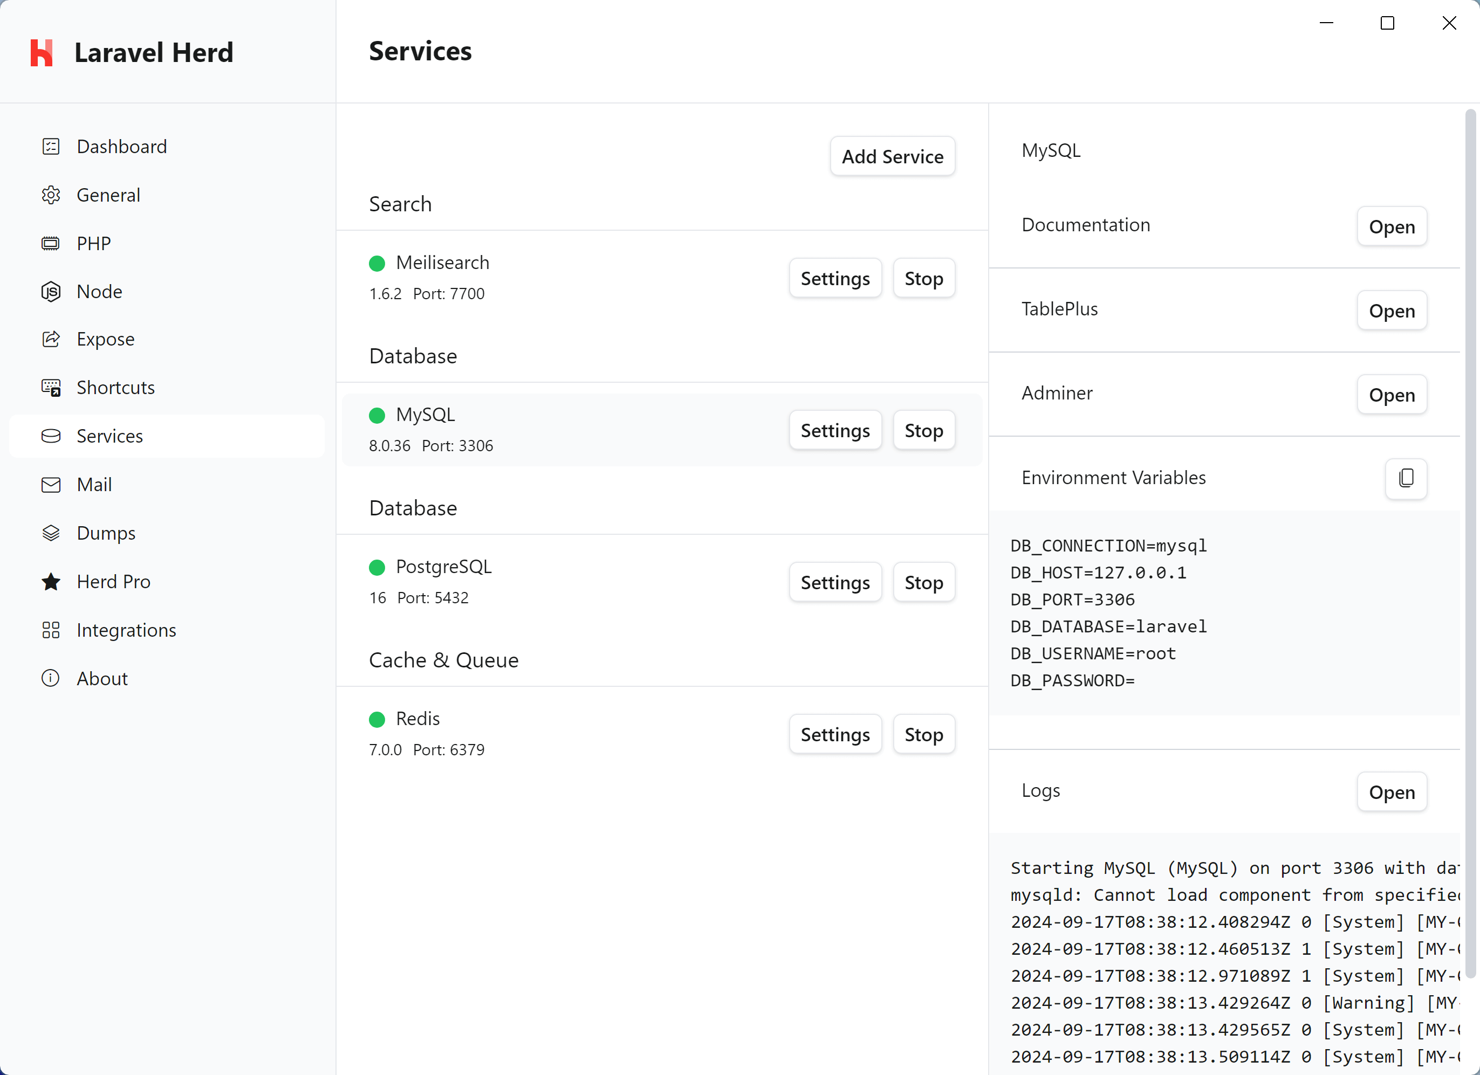Stop the PostgreSQL database service

923,582
